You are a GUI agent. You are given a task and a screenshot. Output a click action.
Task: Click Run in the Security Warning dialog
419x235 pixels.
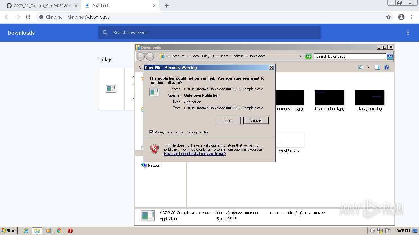(x=228, y=120)
